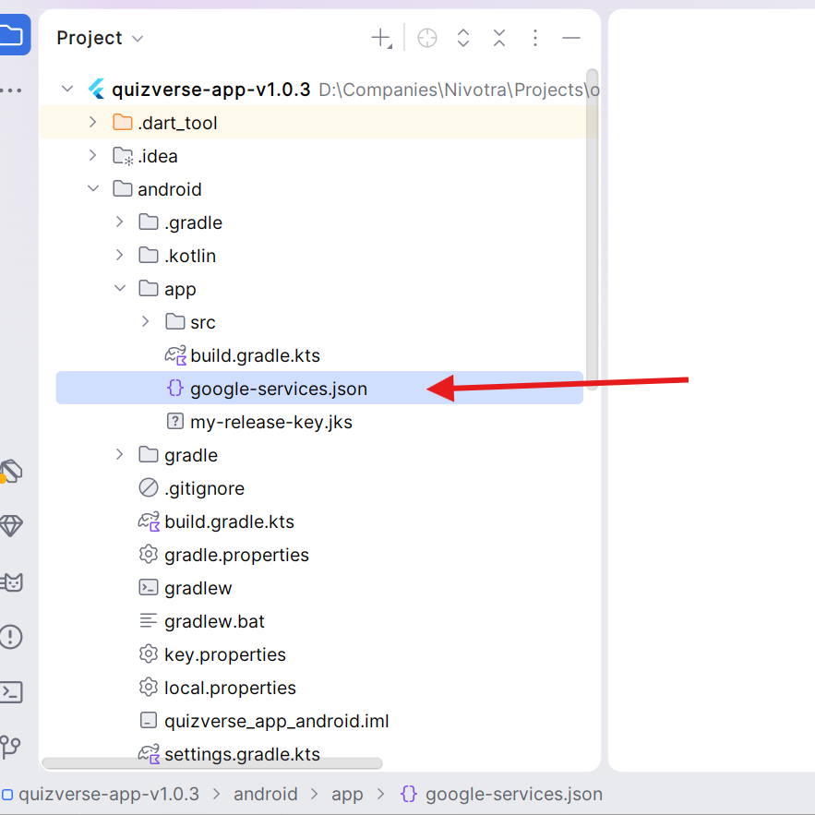Click the text lines icon of gradlew.bat
Screen dimensions: 815x815
pos(149,620)
